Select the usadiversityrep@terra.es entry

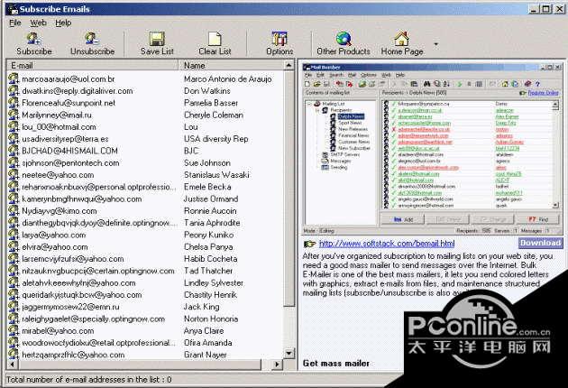pos(65,139)
